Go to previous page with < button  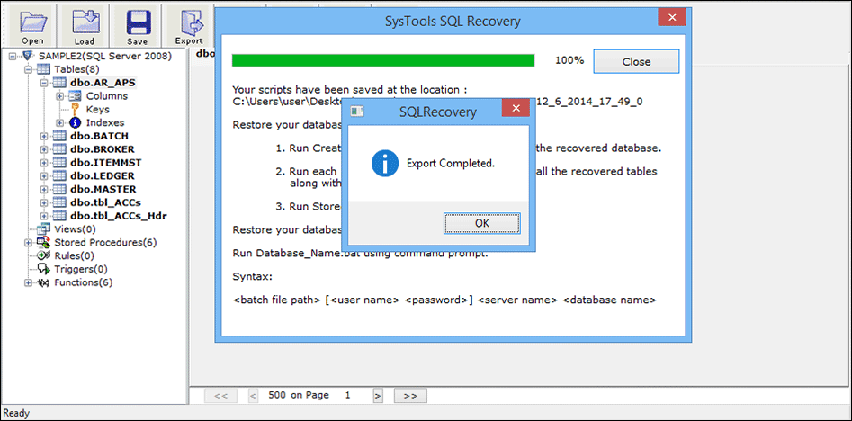[x=253, y=396]
